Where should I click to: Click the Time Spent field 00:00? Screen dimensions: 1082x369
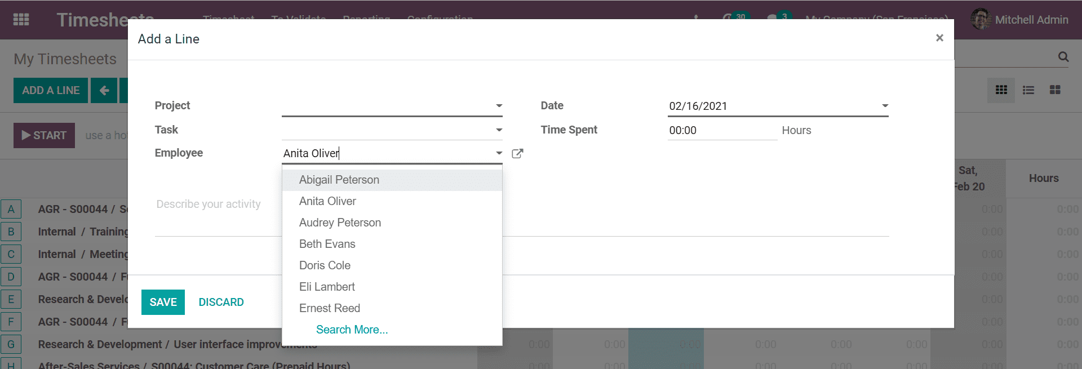pyautogui.click(x=722, y=130)
